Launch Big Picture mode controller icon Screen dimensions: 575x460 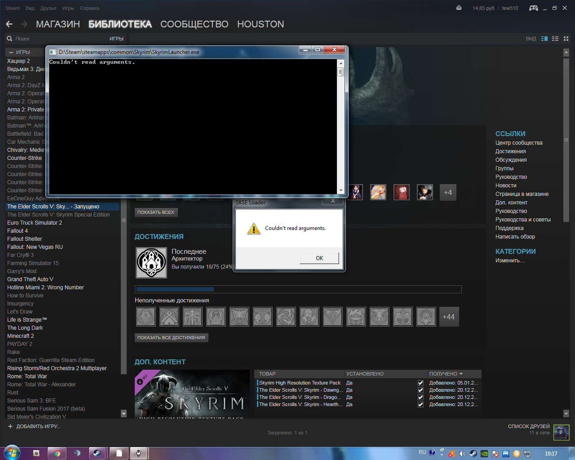534,8
